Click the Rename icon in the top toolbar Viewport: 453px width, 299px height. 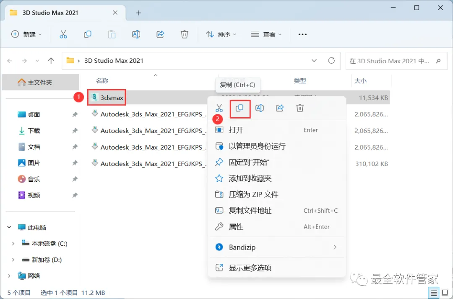point(136,34)
